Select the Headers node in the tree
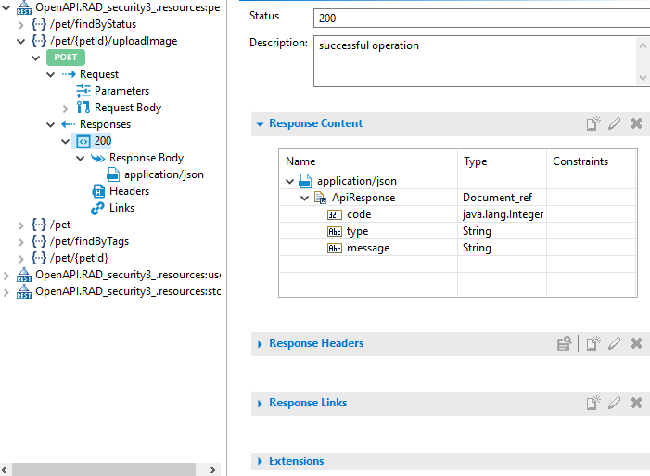The width and height of the screenshot is (650, 476). click(x=129, y=191)
